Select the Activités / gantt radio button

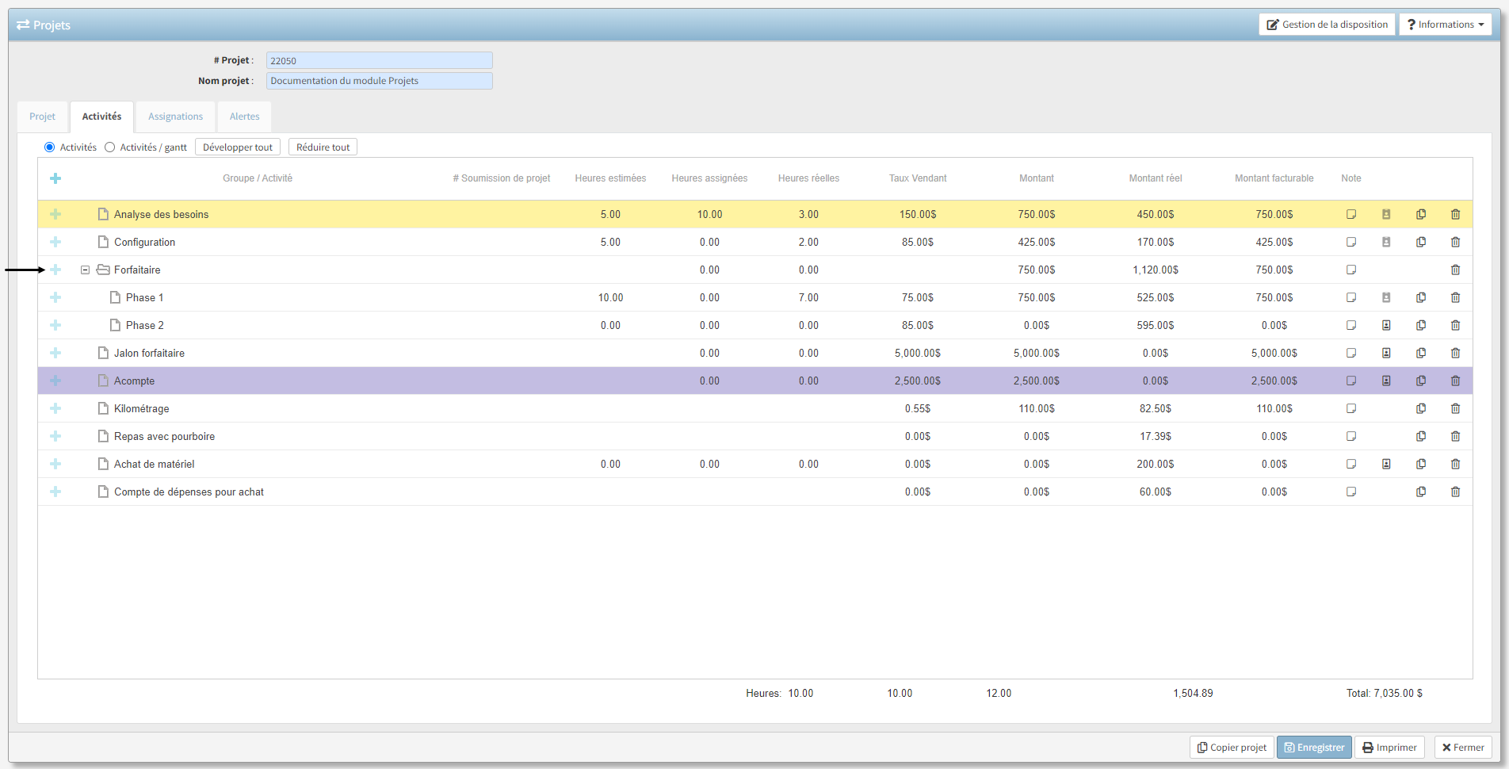[109, 147]
